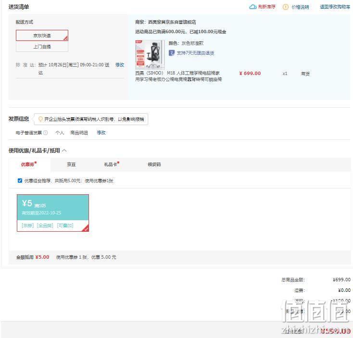Viewport: 353px width, 338px height.
Task: Uncheck the 优惠组合推荐 checkbox
Action: [x=20, y=180]
